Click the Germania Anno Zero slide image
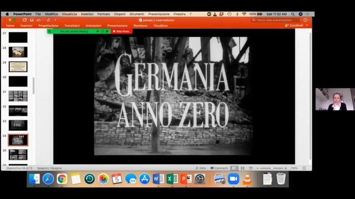The height and width of the screenshot is (199, 355). (173, 96)
